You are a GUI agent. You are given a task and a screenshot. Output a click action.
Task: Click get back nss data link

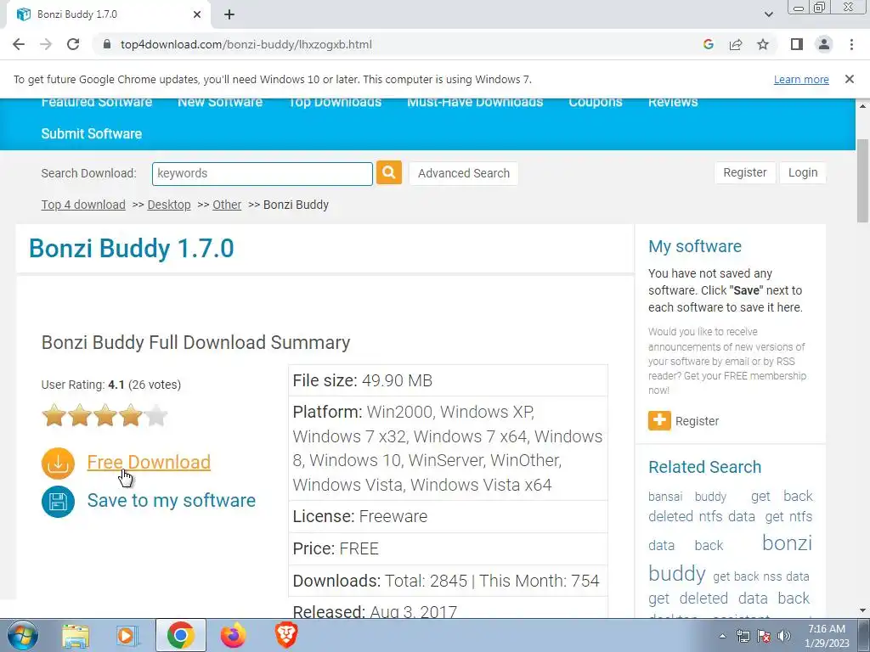[x=760, y=576]
